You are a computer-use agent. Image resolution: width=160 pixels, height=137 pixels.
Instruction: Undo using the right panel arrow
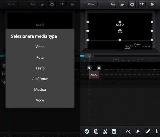point(122,4)
